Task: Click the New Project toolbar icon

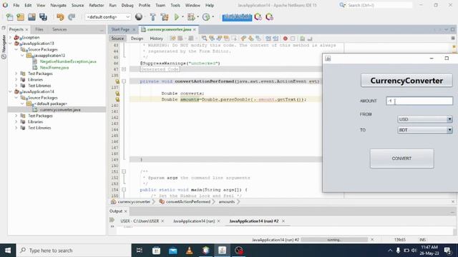Action: point(21,17)
